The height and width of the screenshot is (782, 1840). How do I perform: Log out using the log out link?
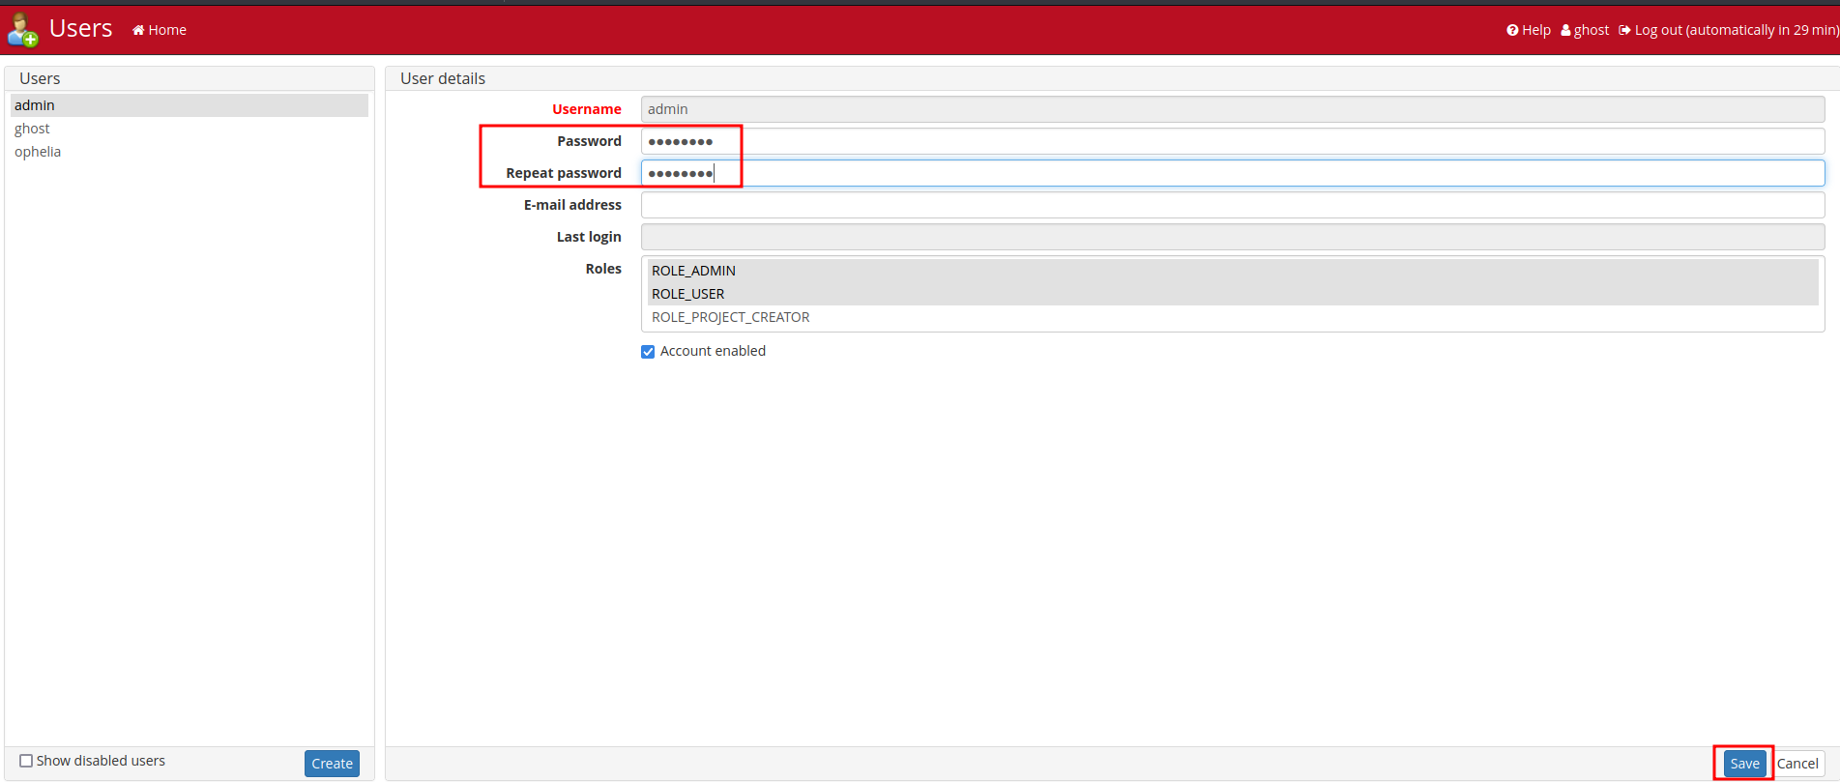(x=1729, y=30)
